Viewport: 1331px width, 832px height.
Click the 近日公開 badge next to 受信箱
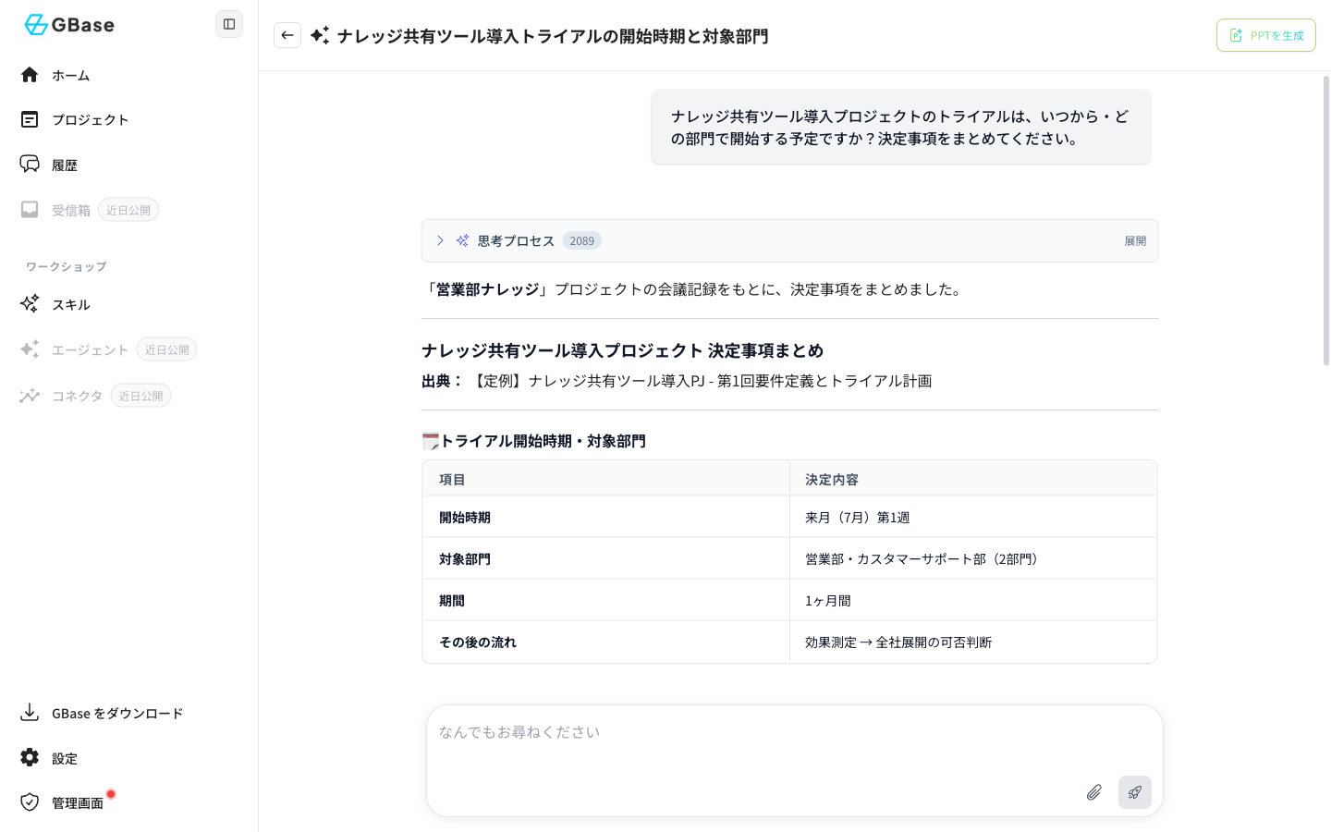point(128,210)
